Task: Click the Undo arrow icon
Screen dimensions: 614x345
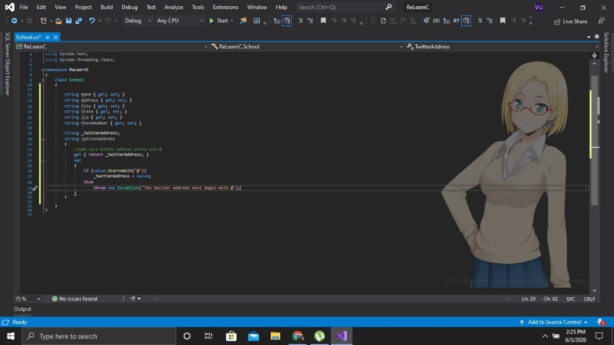Action: (92, 20)
